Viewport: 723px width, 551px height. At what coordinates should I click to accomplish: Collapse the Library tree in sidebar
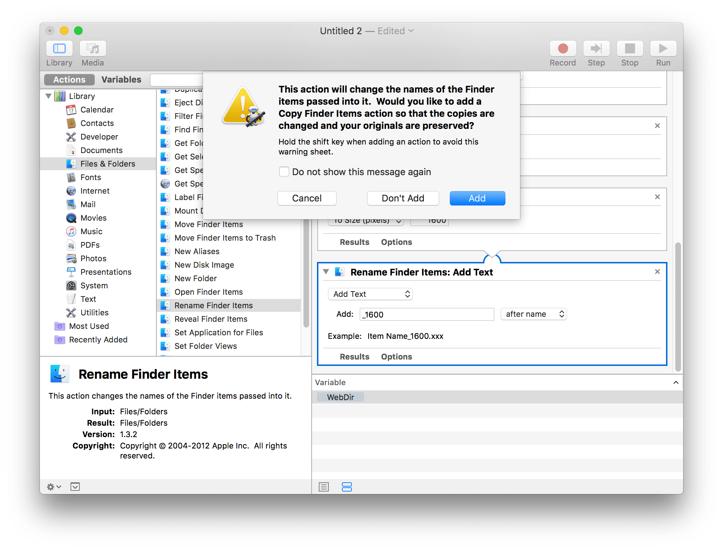48,96
